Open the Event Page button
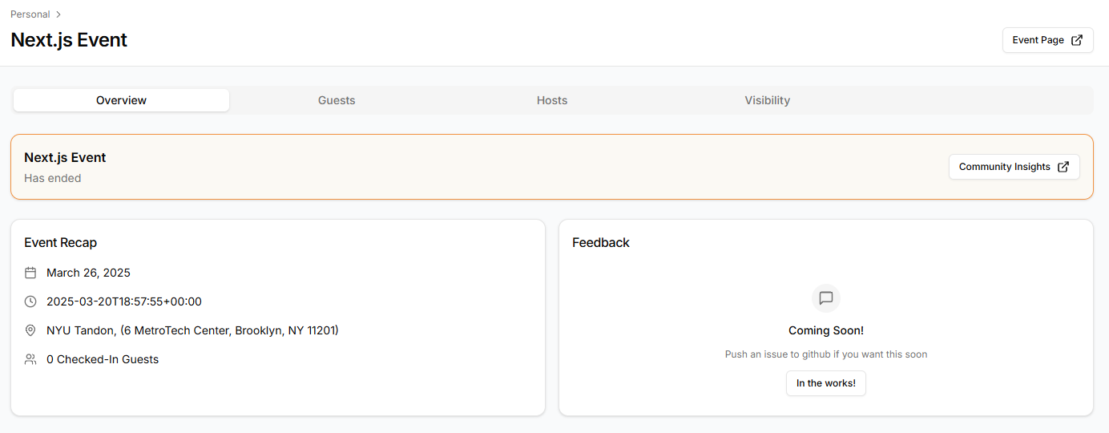Viewport: 1109px width, 433px height. click(1048, 40)
